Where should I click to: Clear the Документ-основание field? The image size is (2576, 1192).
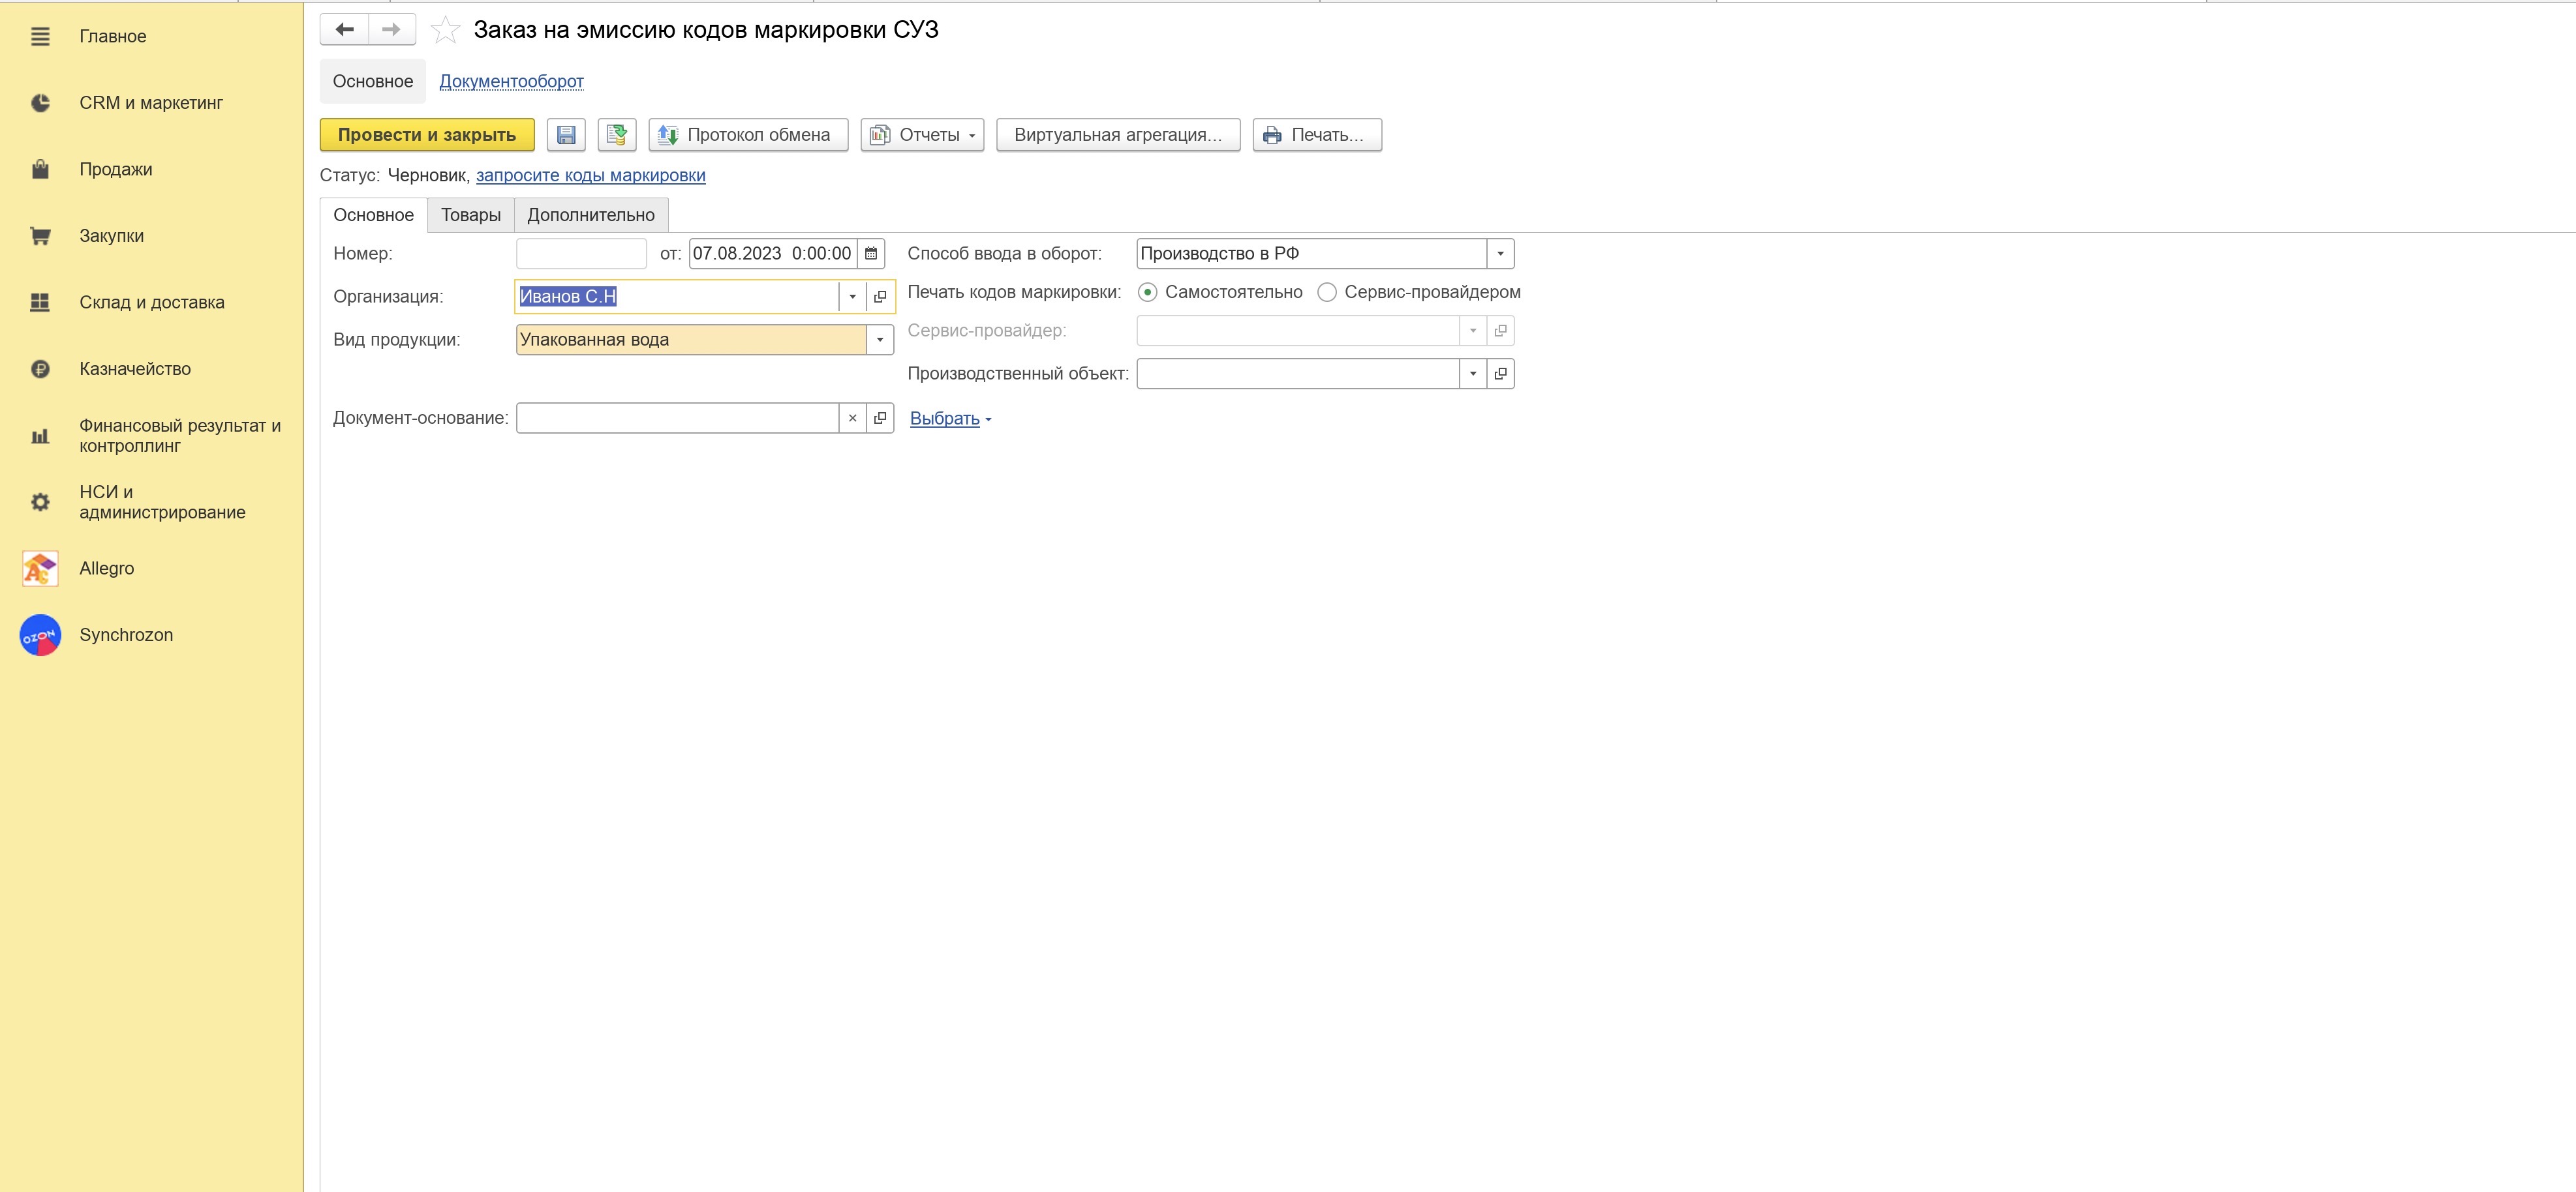pos(852,419)
